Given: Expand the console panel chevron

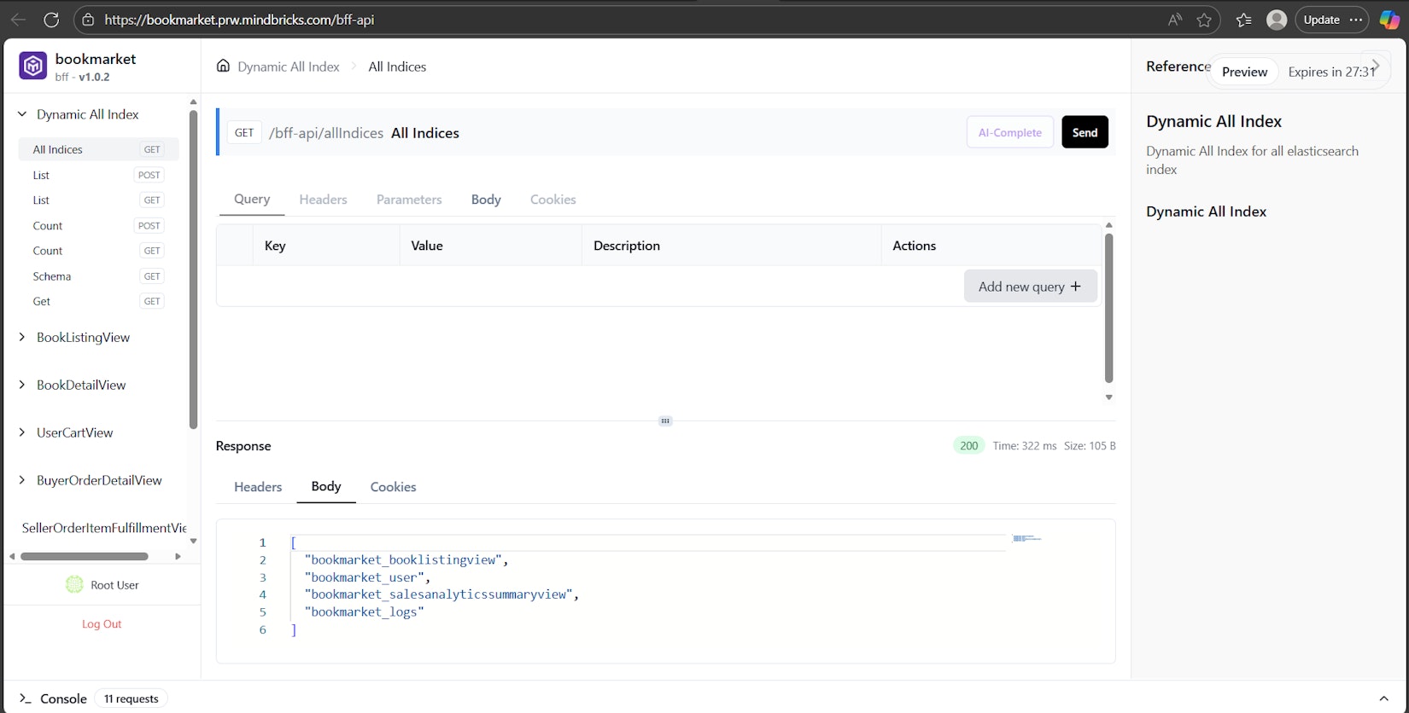Looking at the screenshot, I should coord(1383,699).
